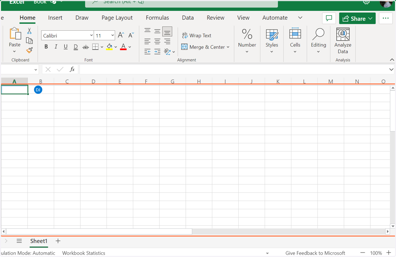Toggle strikethrough formatting
Screen dimensions: 396x257
coord(85,47)
